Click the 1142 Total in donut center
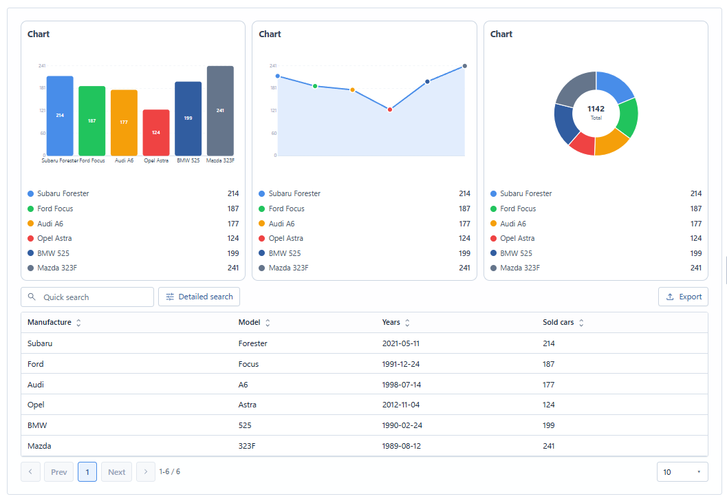This screenshot has height=501, width=727. [596, 111]
